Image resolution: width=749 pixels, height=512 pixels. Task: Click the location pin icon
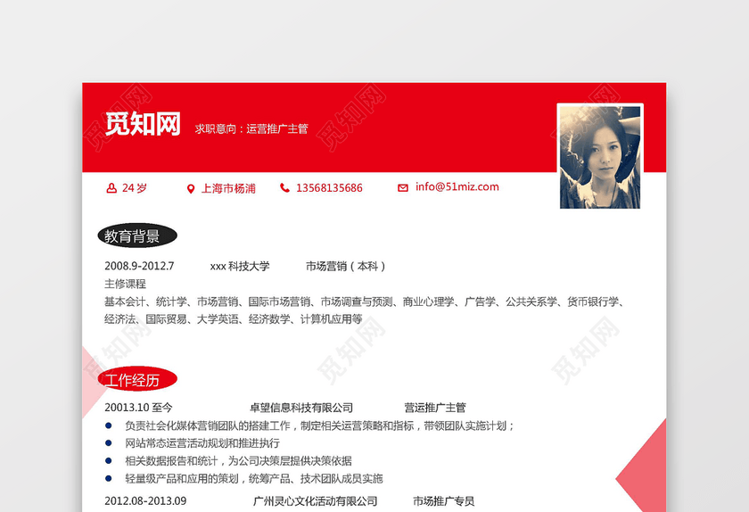[x=191, y=189]
